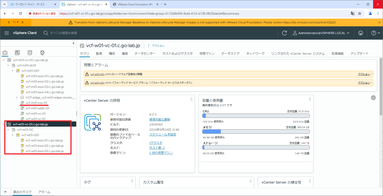The width and height of the screenshot is (383, 196).
Task: Switch to the 監視 tab
Action: (x=99, y=54)
